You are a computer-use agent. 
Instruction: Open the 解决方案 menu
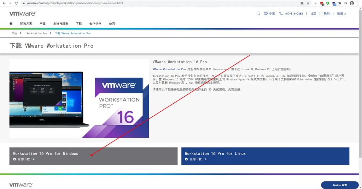(26, 24)
